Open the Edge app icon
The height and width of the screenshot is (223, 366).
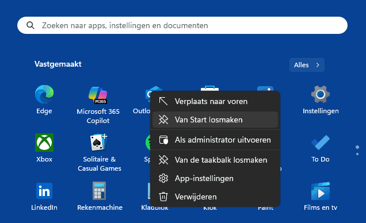pyautogui.click(x=44, y=94)
